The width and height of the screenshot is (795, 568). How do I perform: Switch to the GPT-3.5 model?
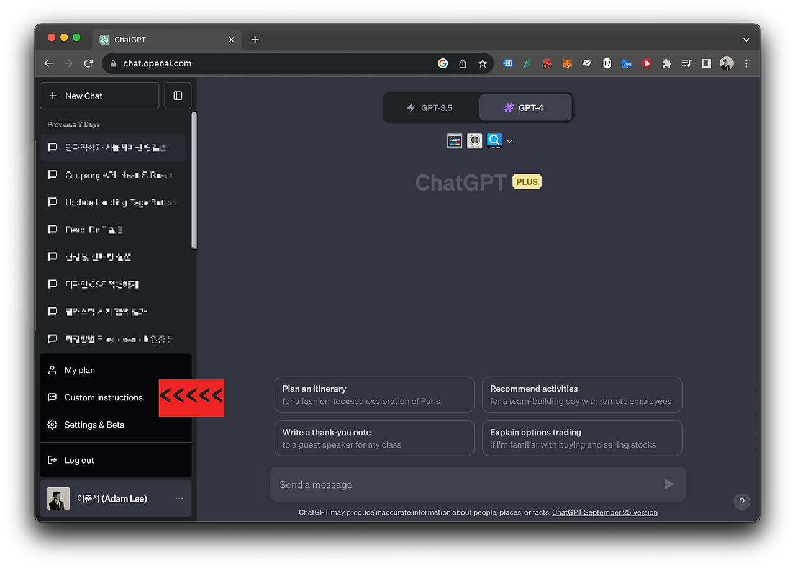(x=430, y=107)
